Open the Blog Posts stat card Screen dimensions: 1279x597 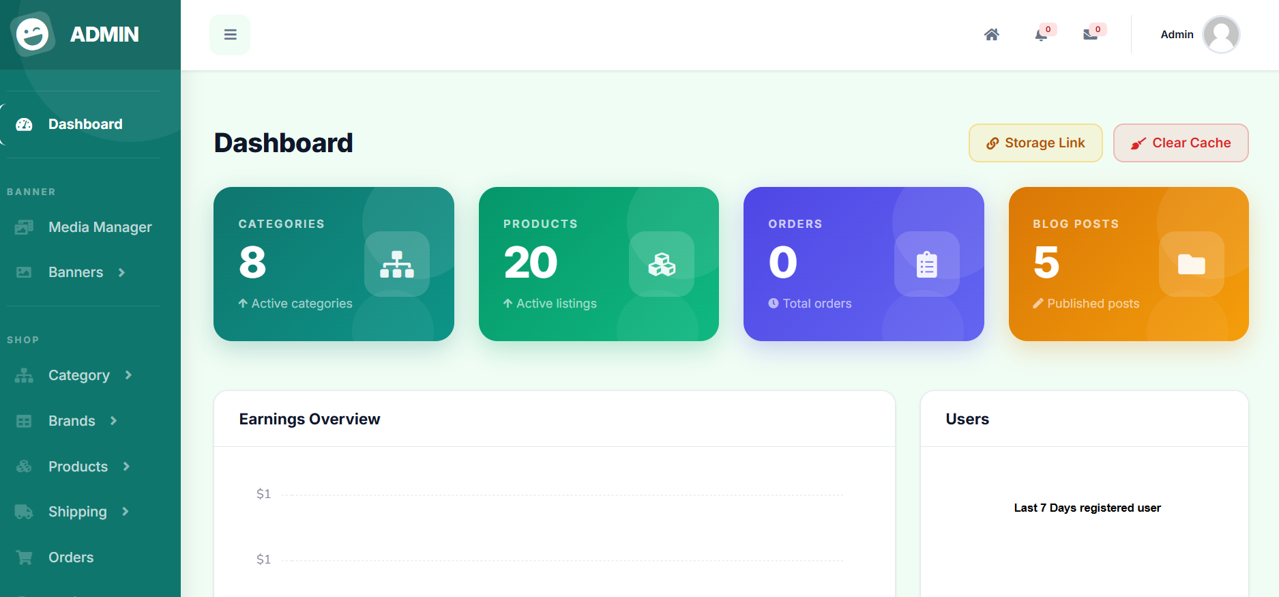click(1129, 264)
